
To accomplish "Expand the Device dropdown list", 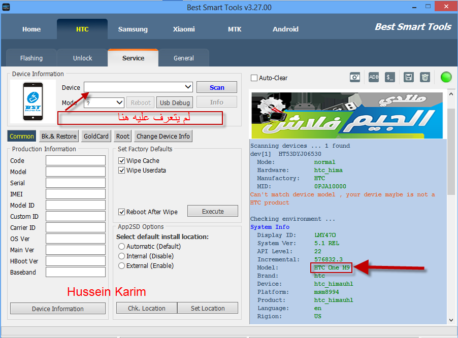I will pyautogui.click(x=188, y=87).
